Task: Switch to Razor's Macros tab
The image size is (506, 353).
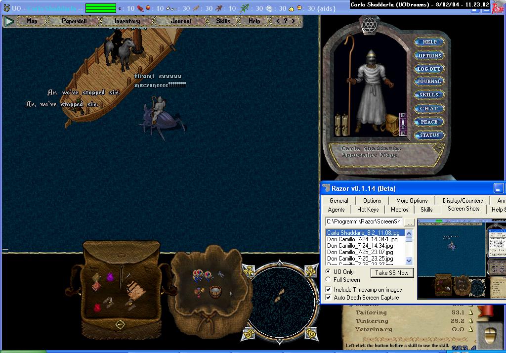Action: 399,210
